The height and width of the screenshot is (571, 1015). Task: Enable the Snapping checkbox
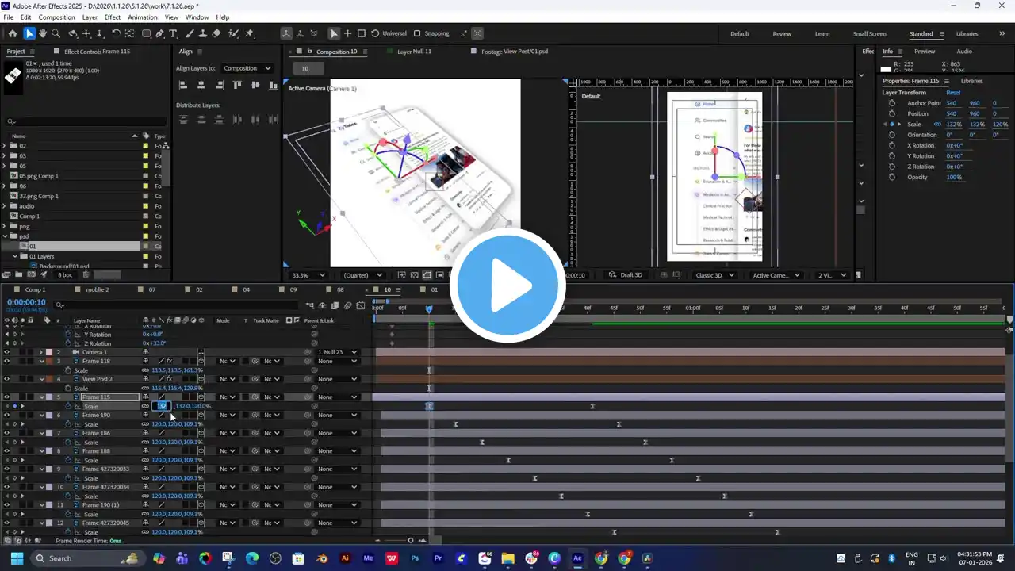click(417, 33)
